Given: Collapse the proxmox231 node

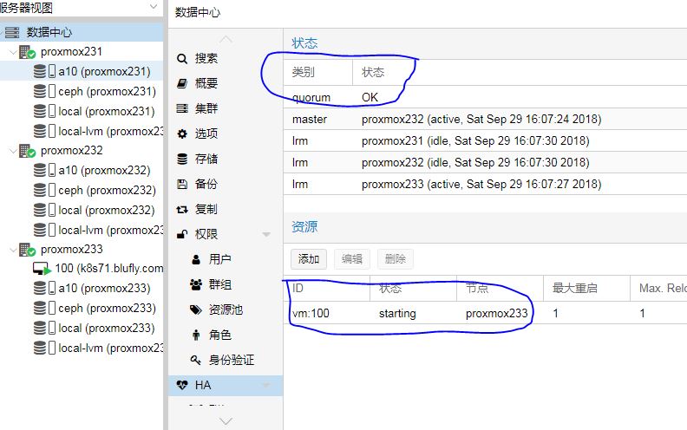Looking at the screenshot, I should (x=12, y=52).
